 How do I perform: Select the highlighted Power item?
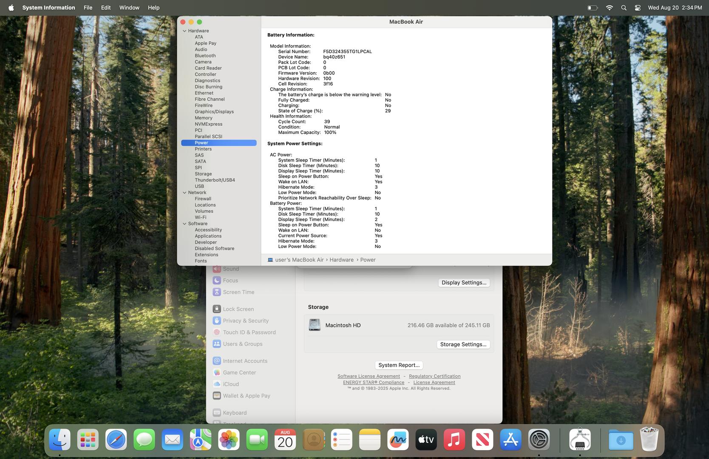click(219, 143)
